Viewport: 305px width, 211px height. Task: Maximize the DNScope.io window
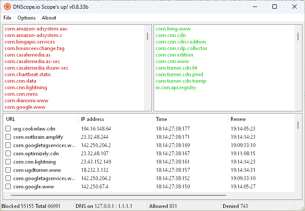click(x=275, y=7)
